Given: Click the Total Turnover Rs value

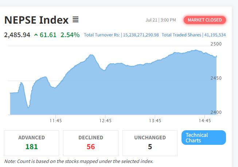Looking at the screenshot, I should pos(141,35).
